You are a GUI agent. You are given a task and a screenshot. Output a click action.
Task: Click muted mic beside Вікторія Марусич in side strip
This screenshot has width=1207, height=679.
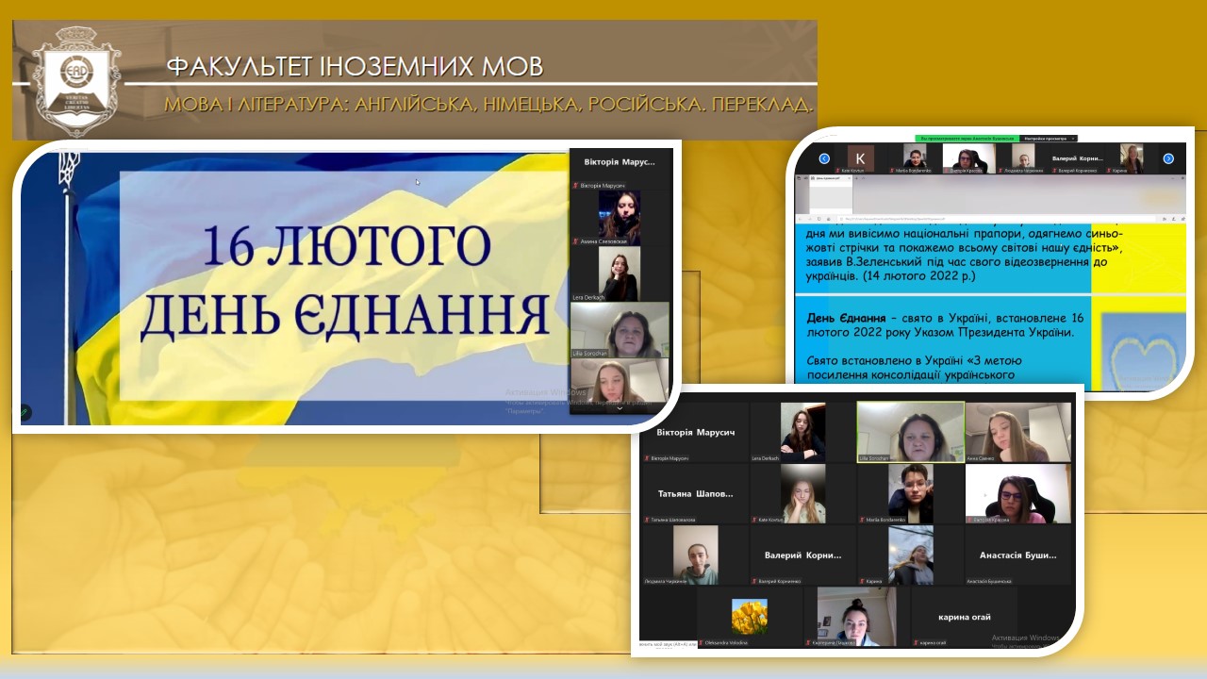[577, 185]
